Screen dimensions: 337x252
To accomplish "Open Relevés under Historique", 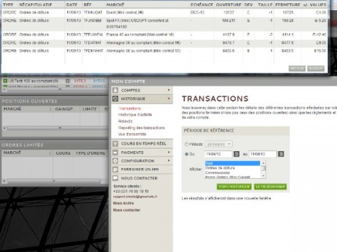I will [x=125, y=121].
